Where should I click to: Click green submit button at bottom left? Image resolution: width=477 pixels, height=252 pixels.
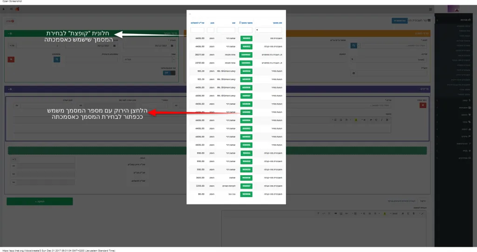click(x=40, y=202)
